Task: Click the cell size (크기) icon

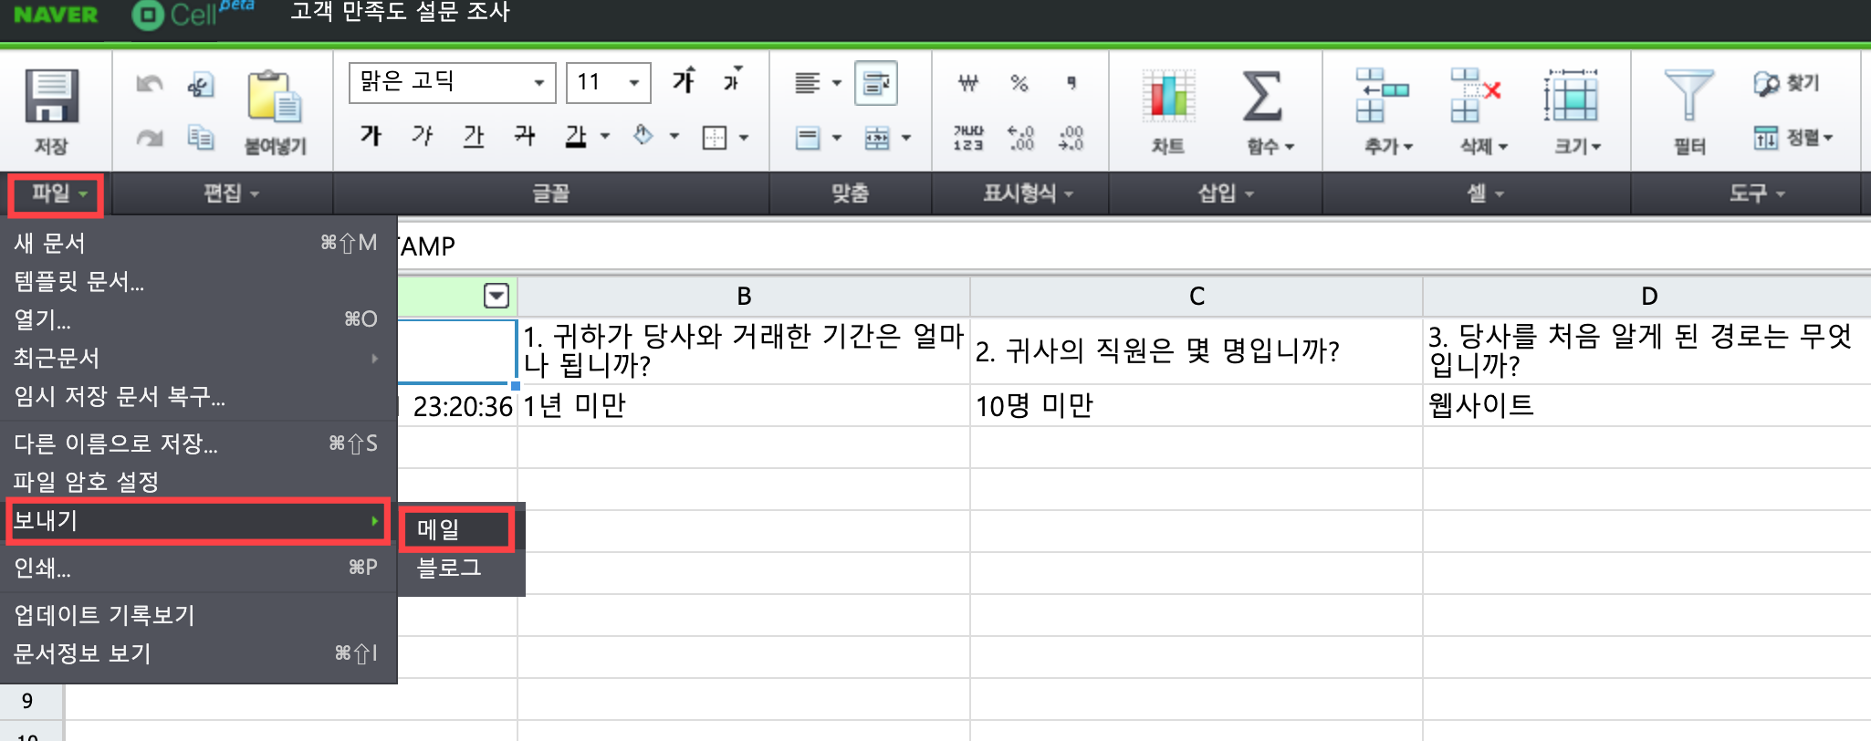Action: tap(1571, 95)
